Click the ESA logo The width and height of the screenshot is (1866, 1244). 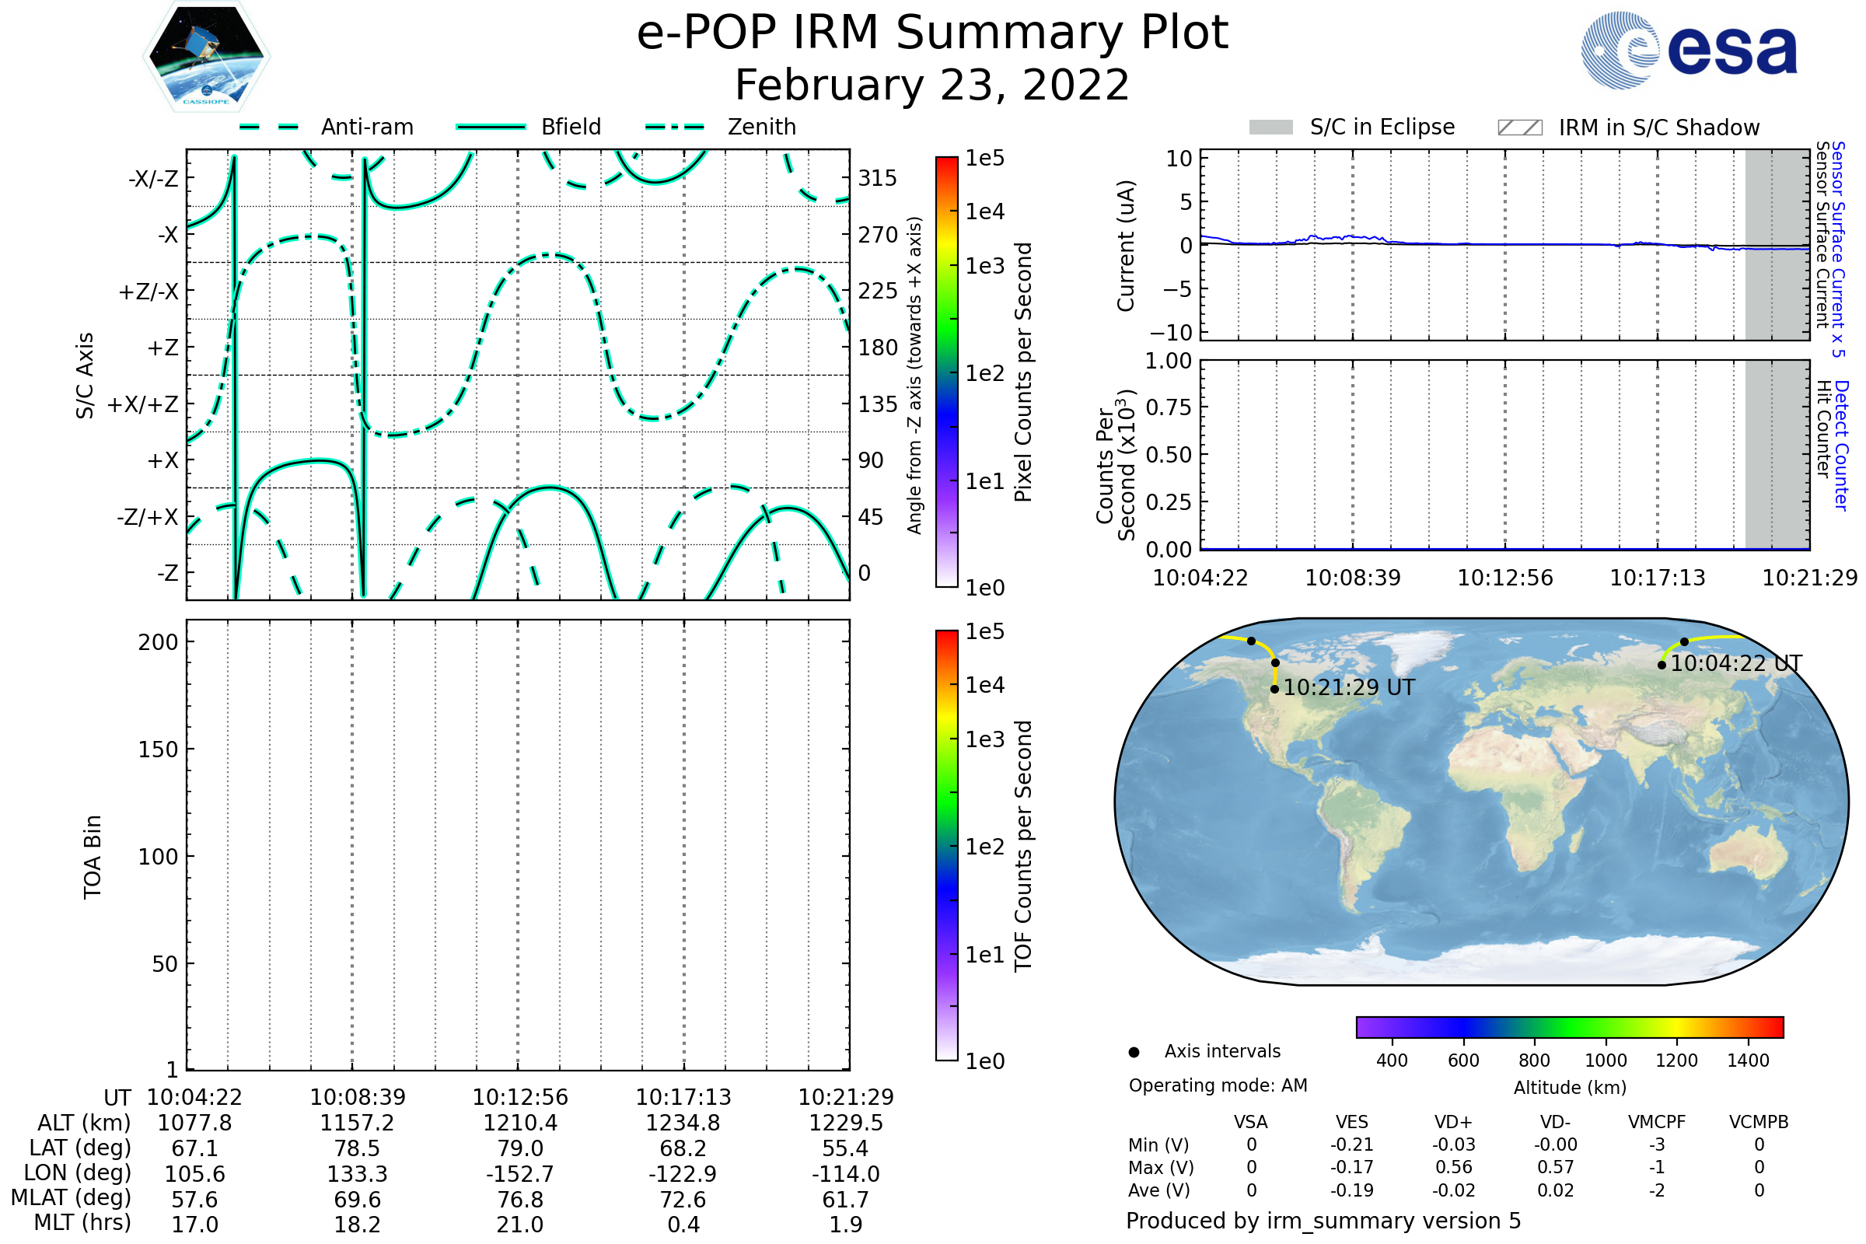[1688, 50]
